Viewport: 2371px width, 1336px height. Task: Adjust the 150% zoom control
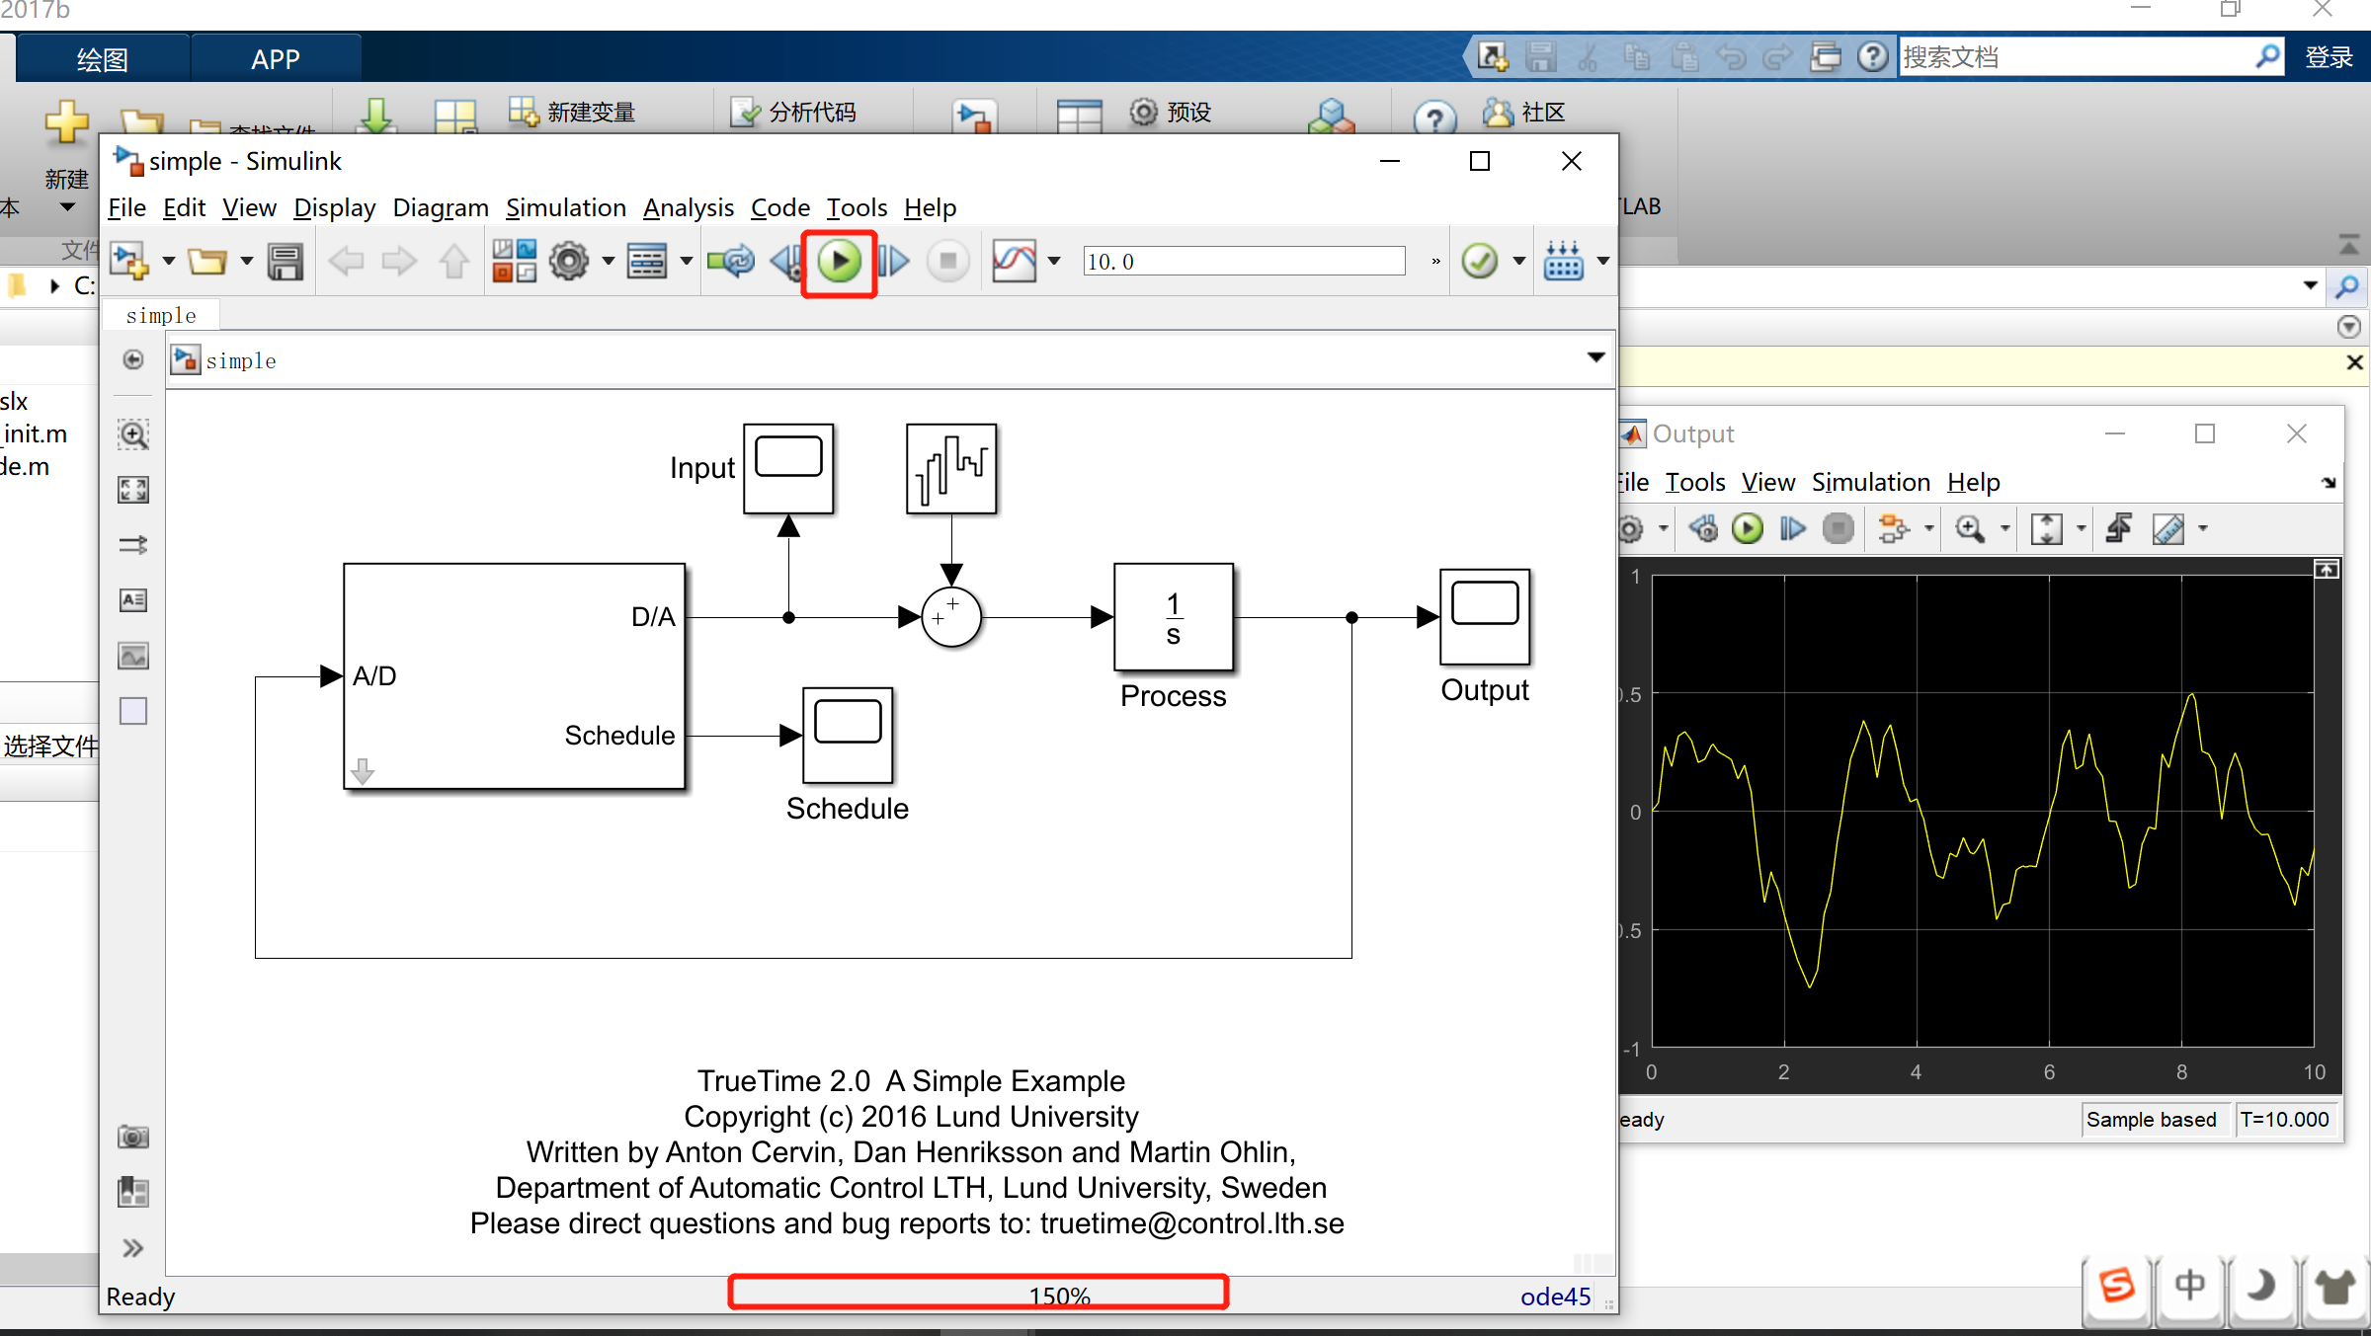point(1058,1293)
